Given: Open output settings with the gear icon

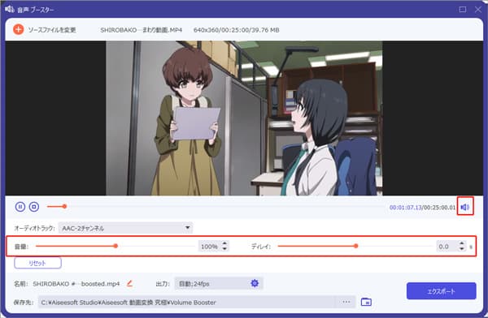Looking at the screenshot, I should click(x=255, y=283).
